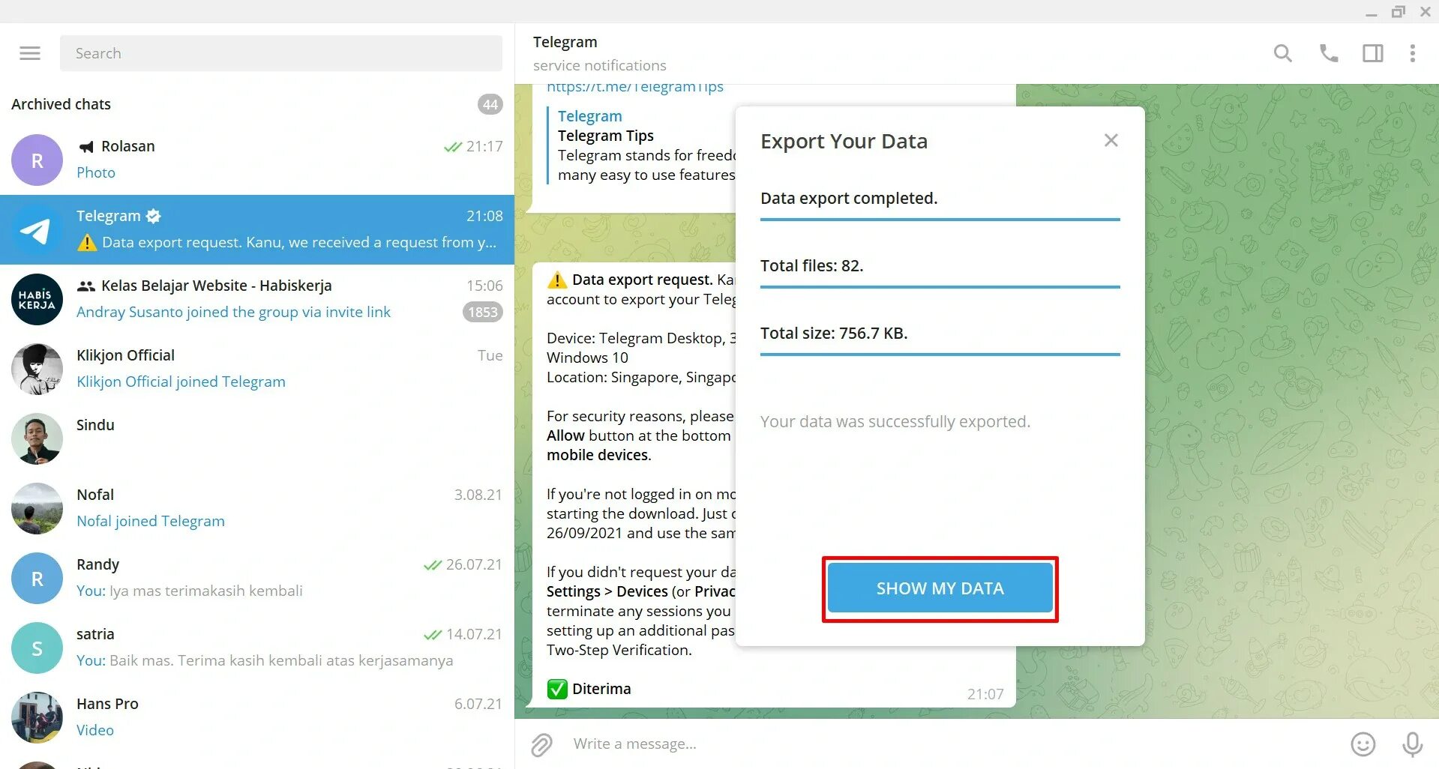Open the Sindu chat
1439x769 pixels.
point(257,438)
